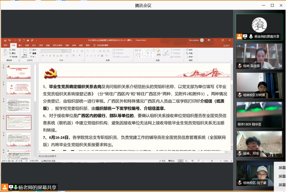Select the Format Painter tool (格式刷)
The height and width of the screenshot is (192, 286).
14,57
